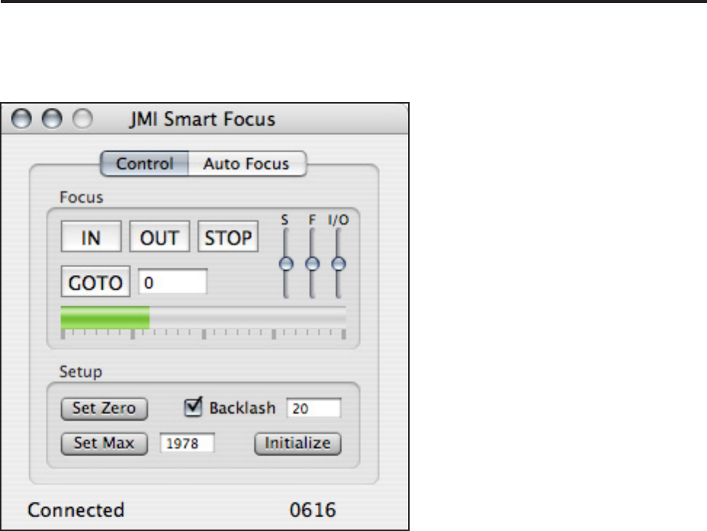Edit the Backlash value field showing 20
707x531 pixels.
(x=314, y=408)
